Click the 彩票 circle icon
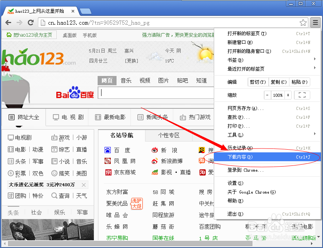The width and height of the screenshot is (323, 248). pyautogui.click(x=11, y=173)
